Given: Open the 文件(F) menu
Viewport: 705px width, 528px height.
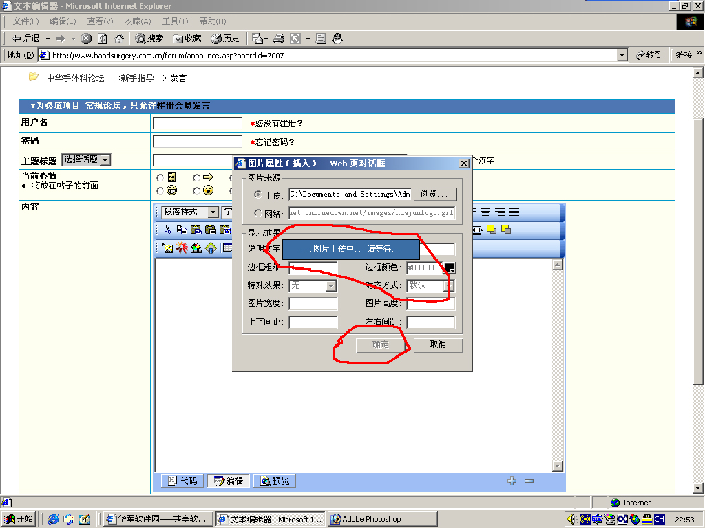Looking at the screenshot, I should point(25,21).
